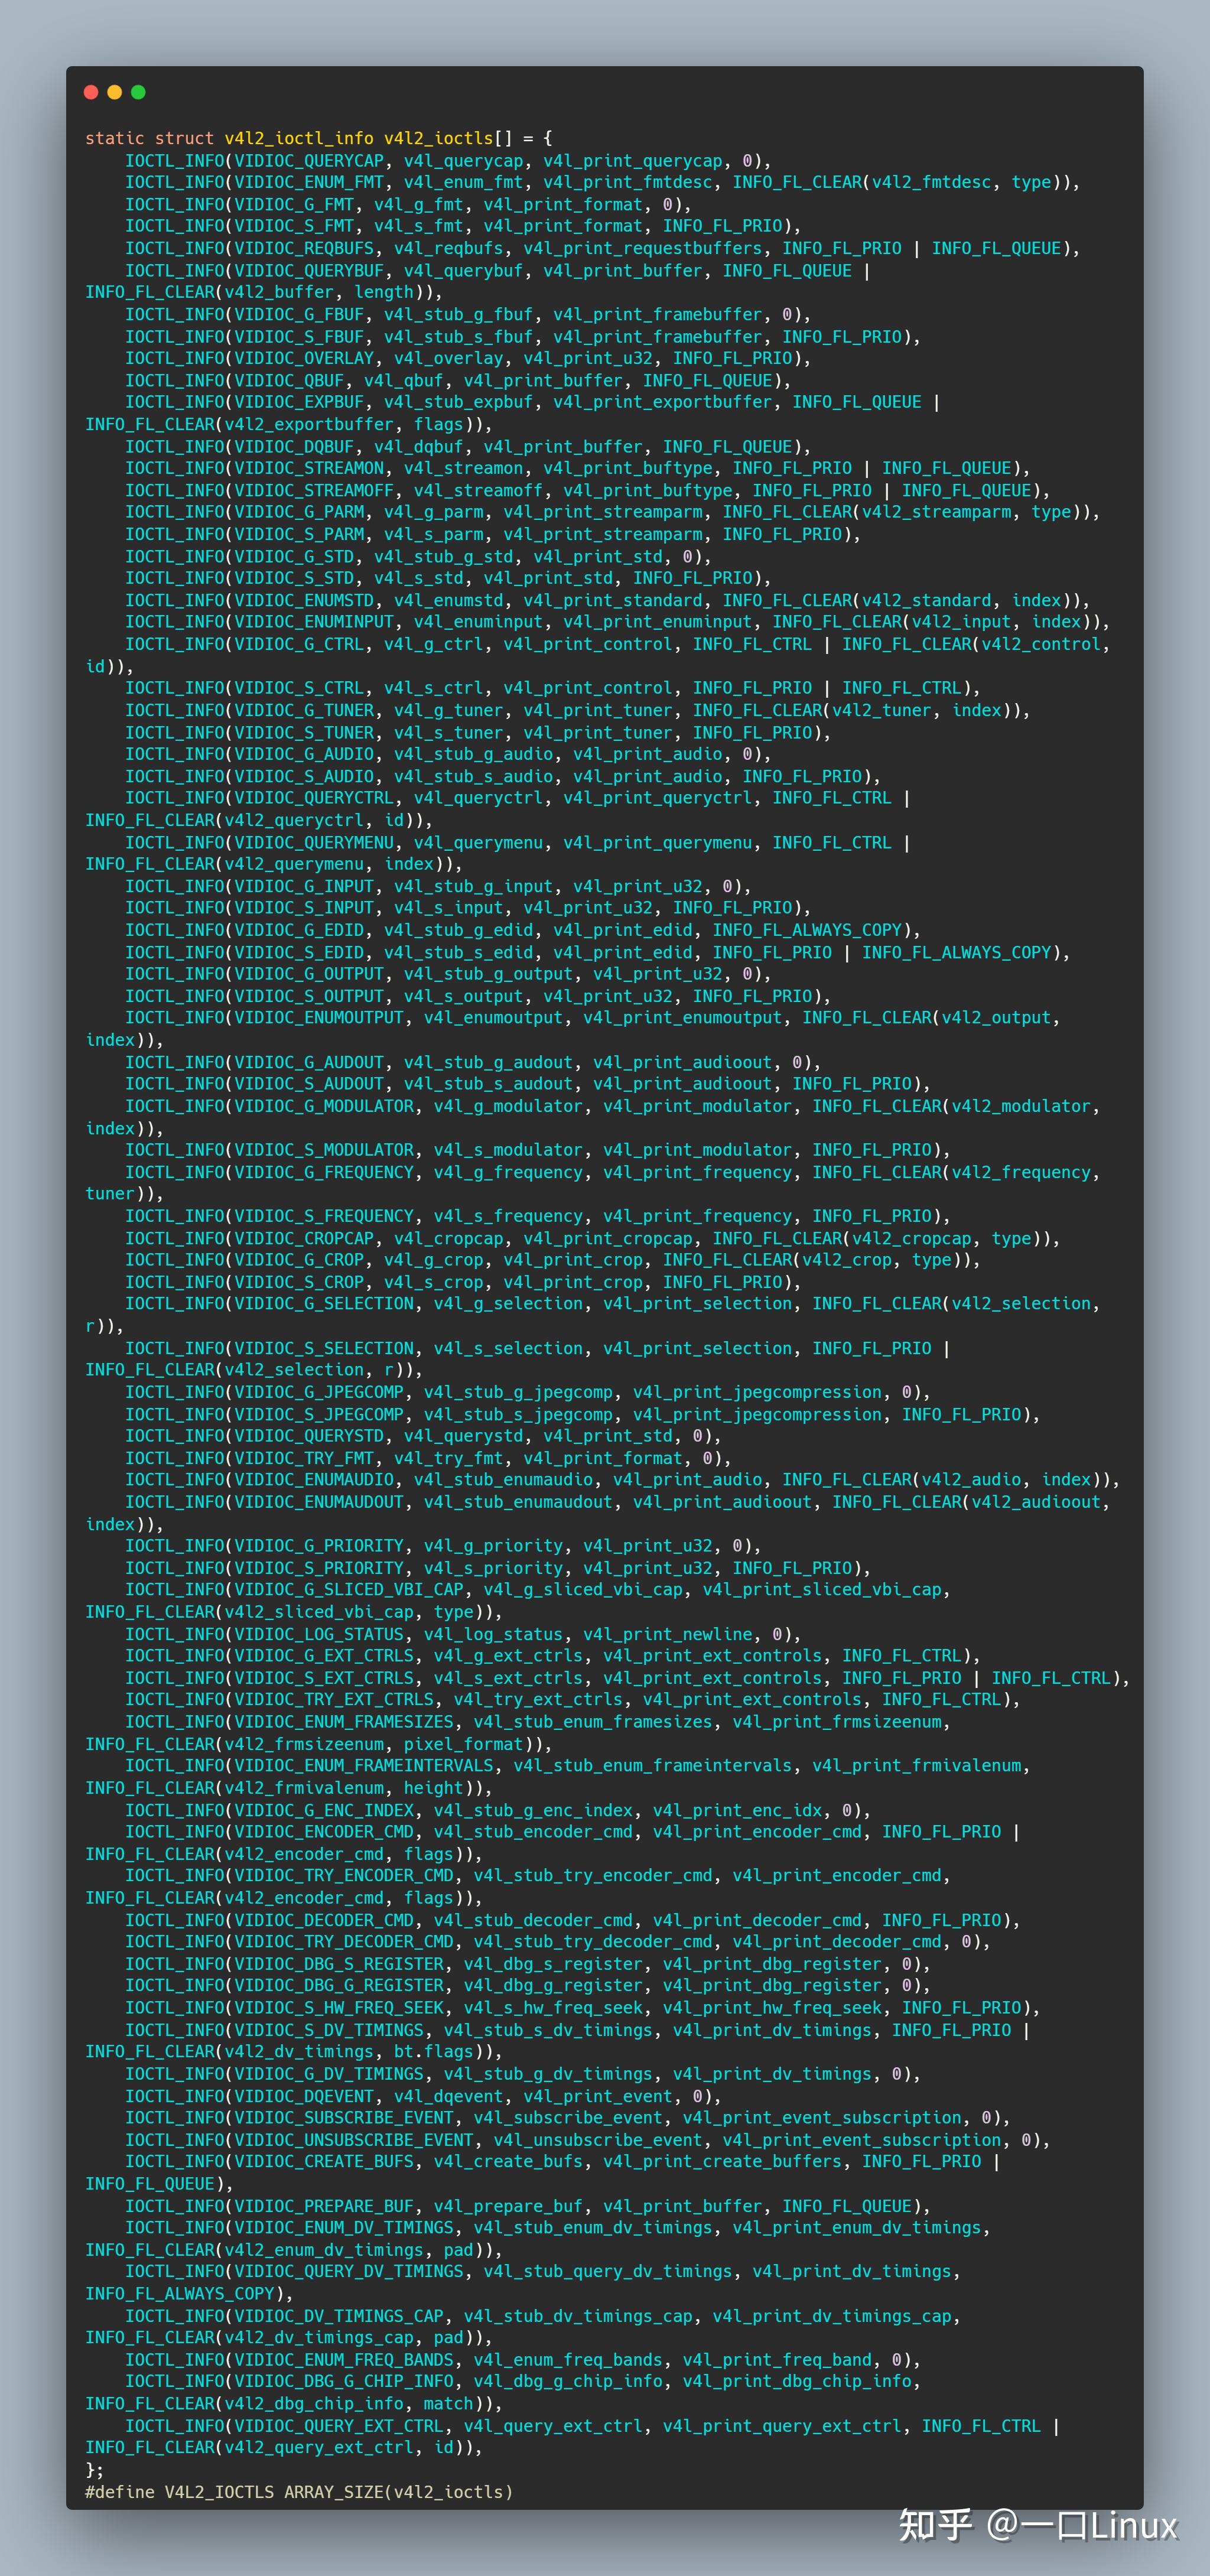This screenshot has height=2576, width=1210.
Task: Click the v4l_print_hw_freq_seek function name
Action: pos(772,2007)
